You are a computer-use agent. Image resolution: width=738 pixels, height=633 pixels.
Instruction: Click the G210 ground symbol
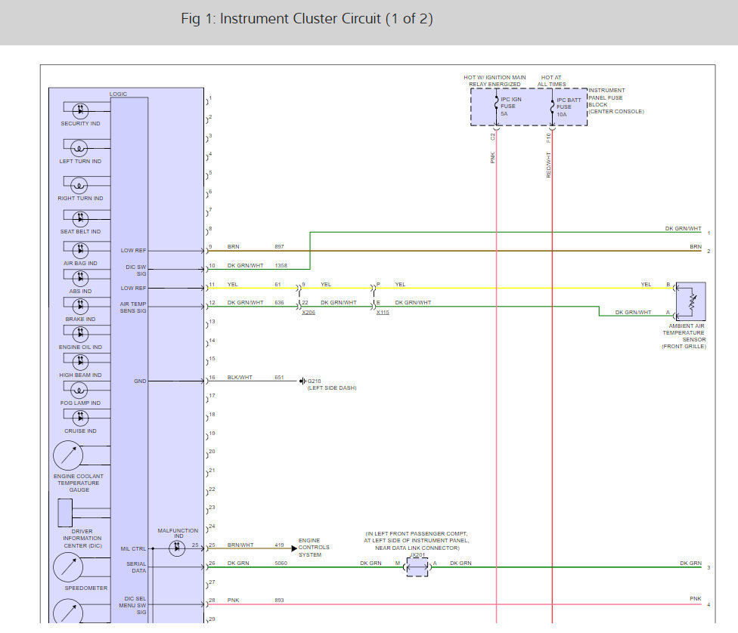[x=302, y=381]
